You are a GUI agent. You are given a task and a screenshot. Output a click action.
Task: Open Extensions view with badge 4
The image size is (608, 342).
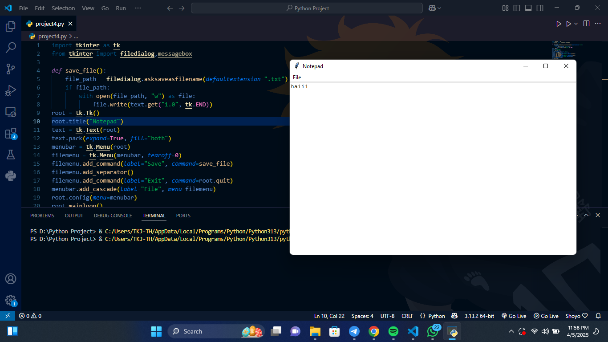pyautogui.click(x=11, y=134)
